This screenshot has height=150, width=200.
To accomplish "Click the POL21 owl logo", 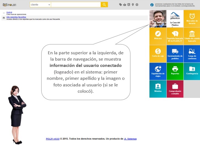I will [9, 5].
